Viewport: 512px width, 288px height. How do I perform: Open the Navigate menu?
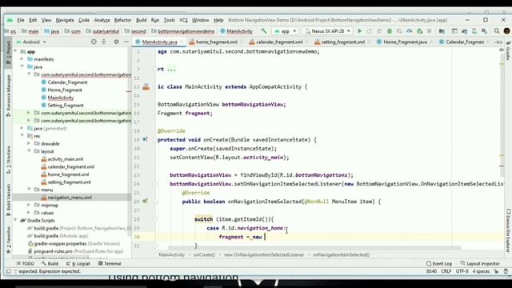65,20
